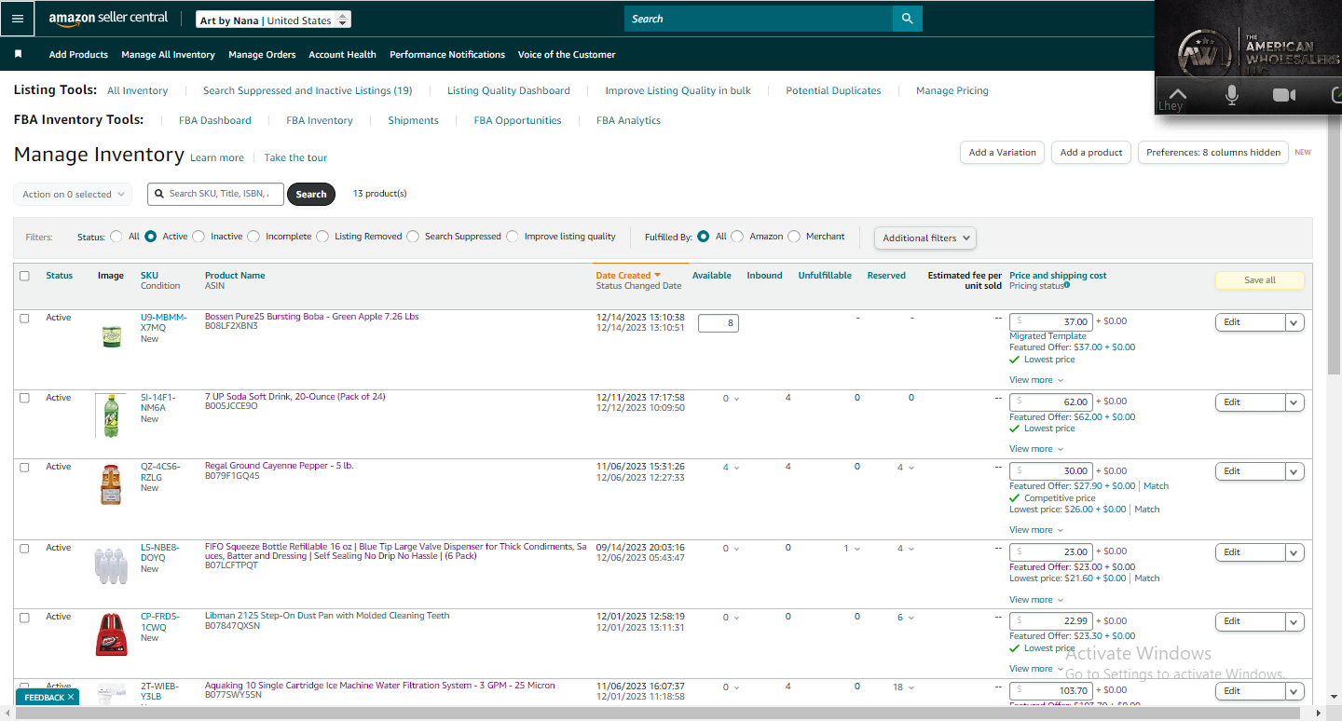Screen dimensions: 1342x721
Task: Open the Action on 0 selected dropdown
Action: pyautogui.click(x=73, y=195)
